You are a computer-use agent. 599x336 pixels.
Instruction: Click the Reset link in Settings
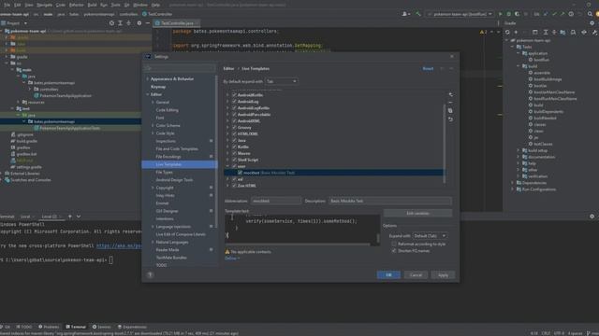pos(428,68)
